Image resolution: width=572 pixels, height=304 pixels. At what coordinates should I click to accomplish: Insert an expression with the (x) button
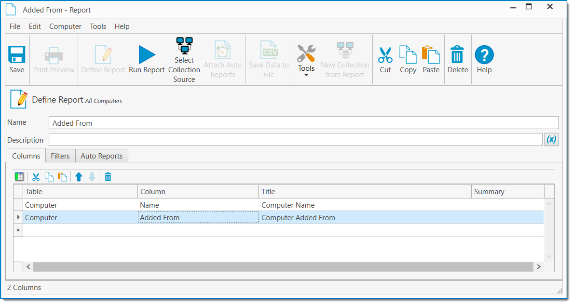point(551,139)
